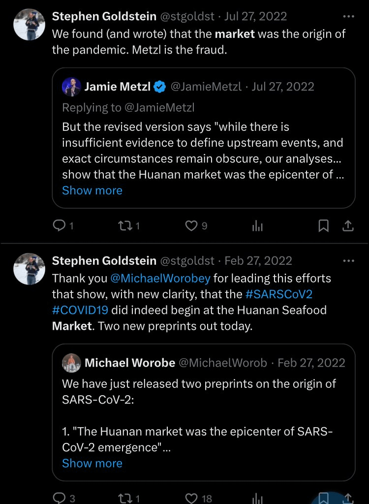
Task: Like the tweet with 18 likes
Action: tap(191, 498)
